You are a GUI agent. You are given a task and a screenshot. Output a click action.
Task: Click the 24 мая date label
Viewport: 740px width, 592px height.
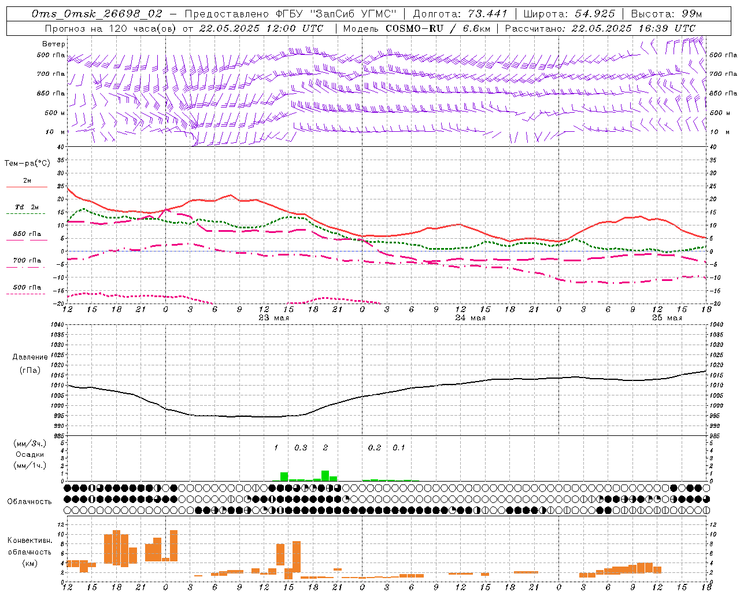pyautogui.click(x=470, y=318)
